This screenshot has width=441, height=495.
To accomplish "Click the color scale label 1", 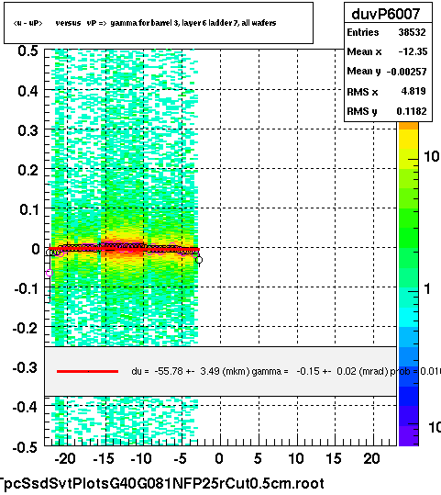I will pos(427,288).
